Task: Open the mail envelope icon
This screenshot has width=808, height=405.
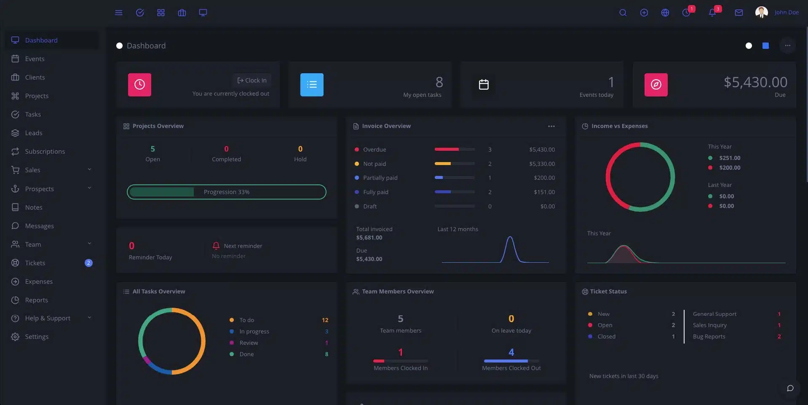Action: pos(739,13)
